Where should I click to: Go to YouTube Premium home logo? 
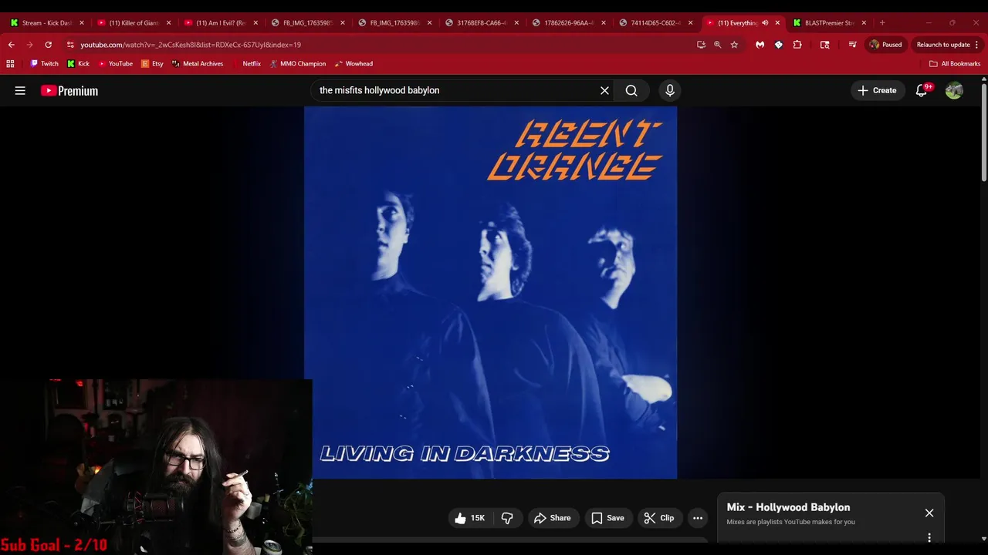(69, 90)
